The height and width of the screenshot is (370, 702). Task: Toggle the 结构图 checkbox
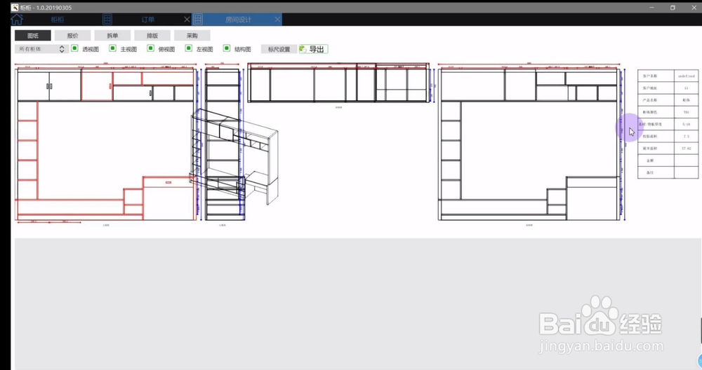click(227, 48)
